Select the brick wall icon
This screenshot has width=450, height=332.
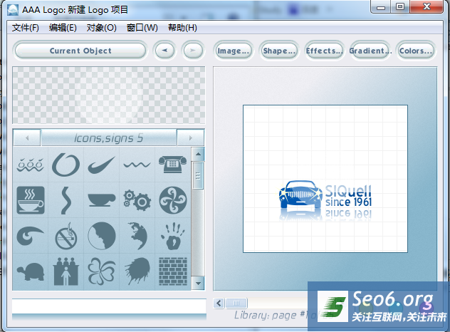(x=173, y=271)
